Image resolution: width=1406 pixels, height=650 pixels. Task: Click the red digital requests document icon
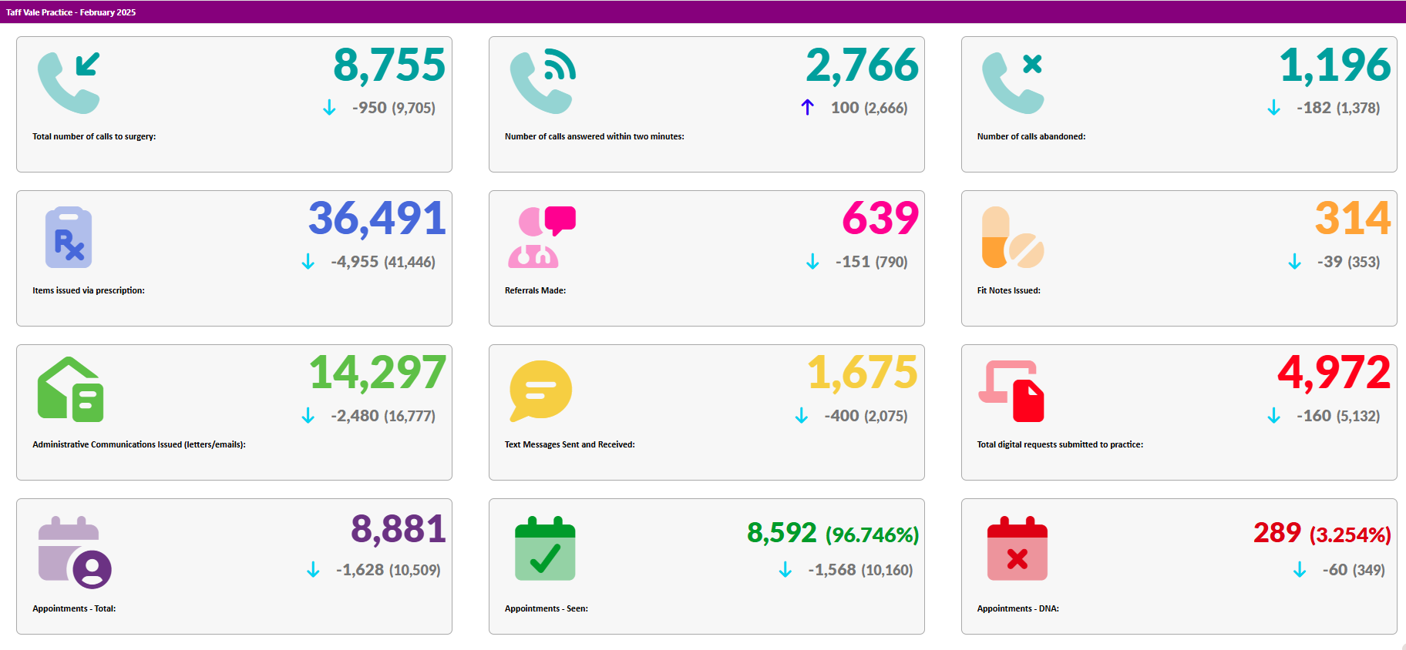pos(1011,391)
